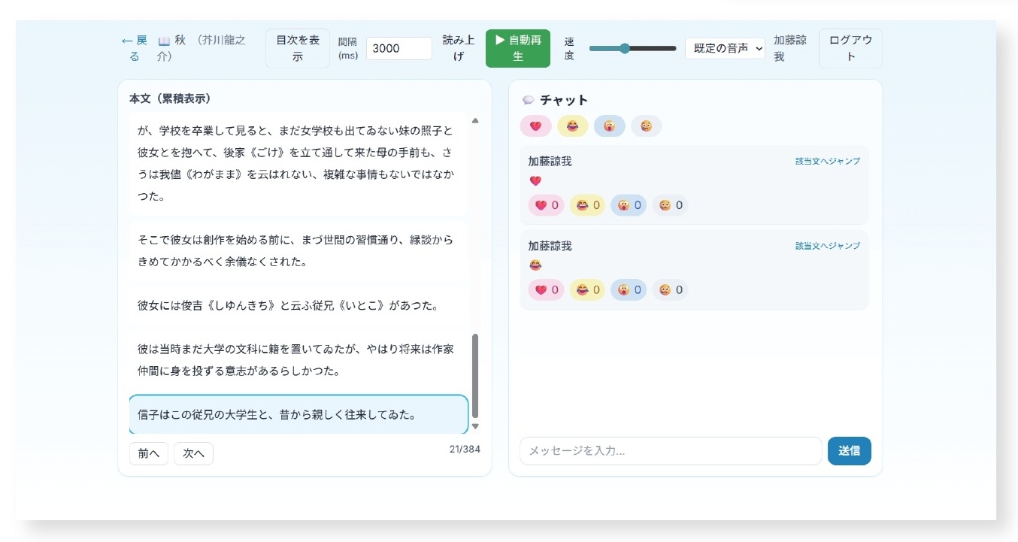Show the table of contents (目次を表示)
The width and height of the screenshot is (1018, 542).
297,48
